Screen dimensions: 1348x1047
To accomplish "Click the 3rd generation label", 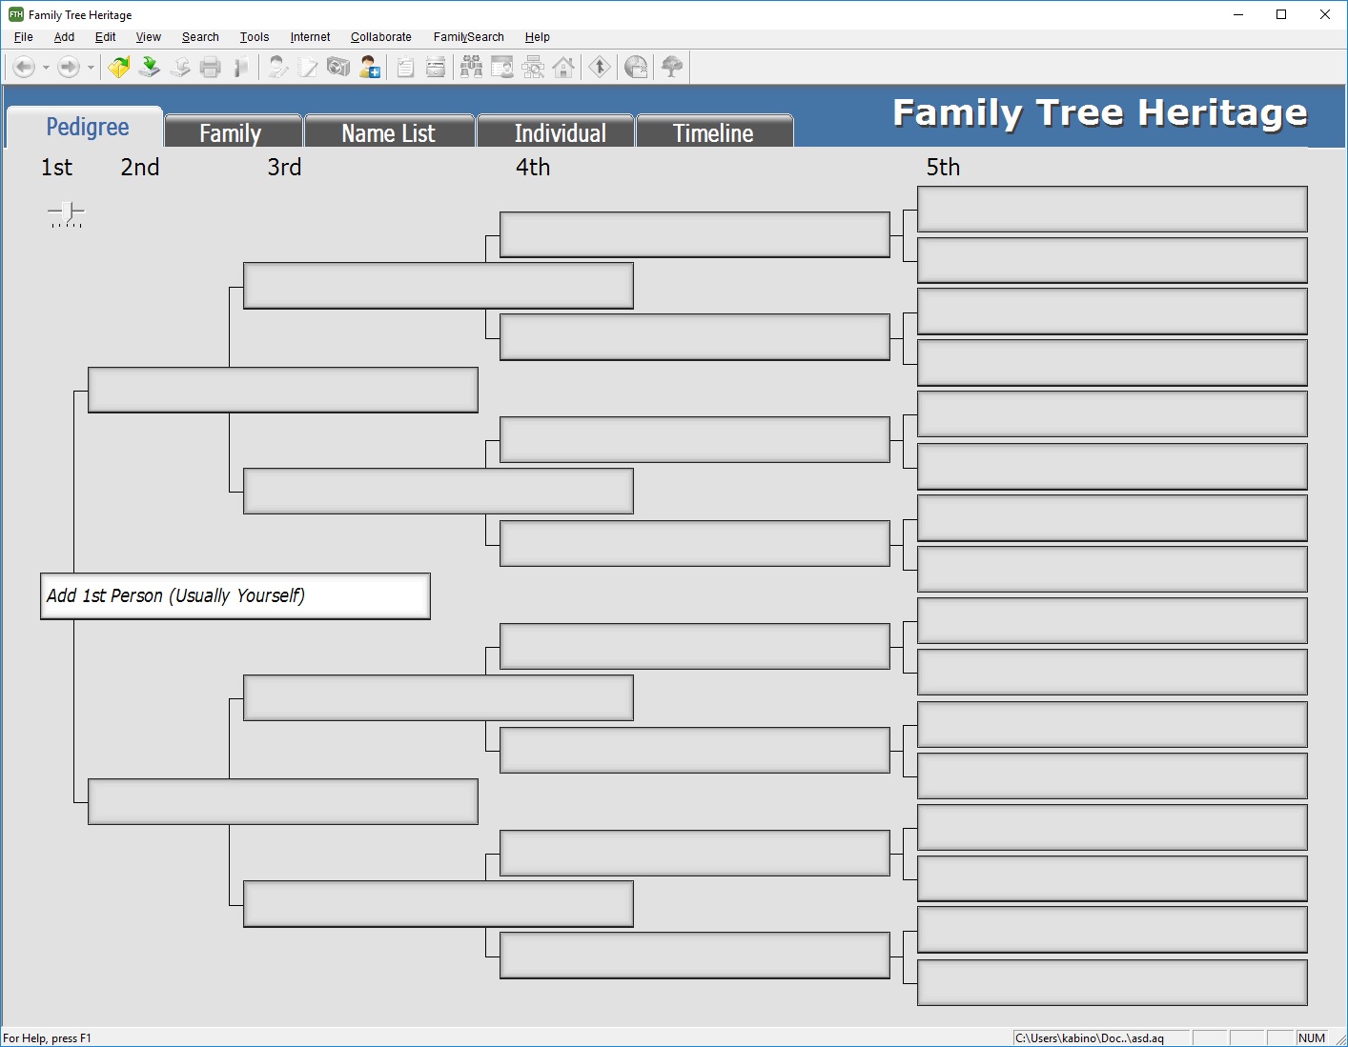I will pos(284,168).
